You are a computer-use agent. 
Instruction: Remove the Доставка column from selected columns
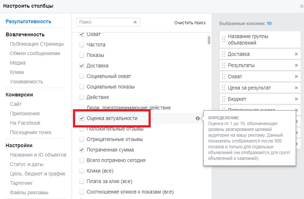pyautogui.click(x=296, y=54)
